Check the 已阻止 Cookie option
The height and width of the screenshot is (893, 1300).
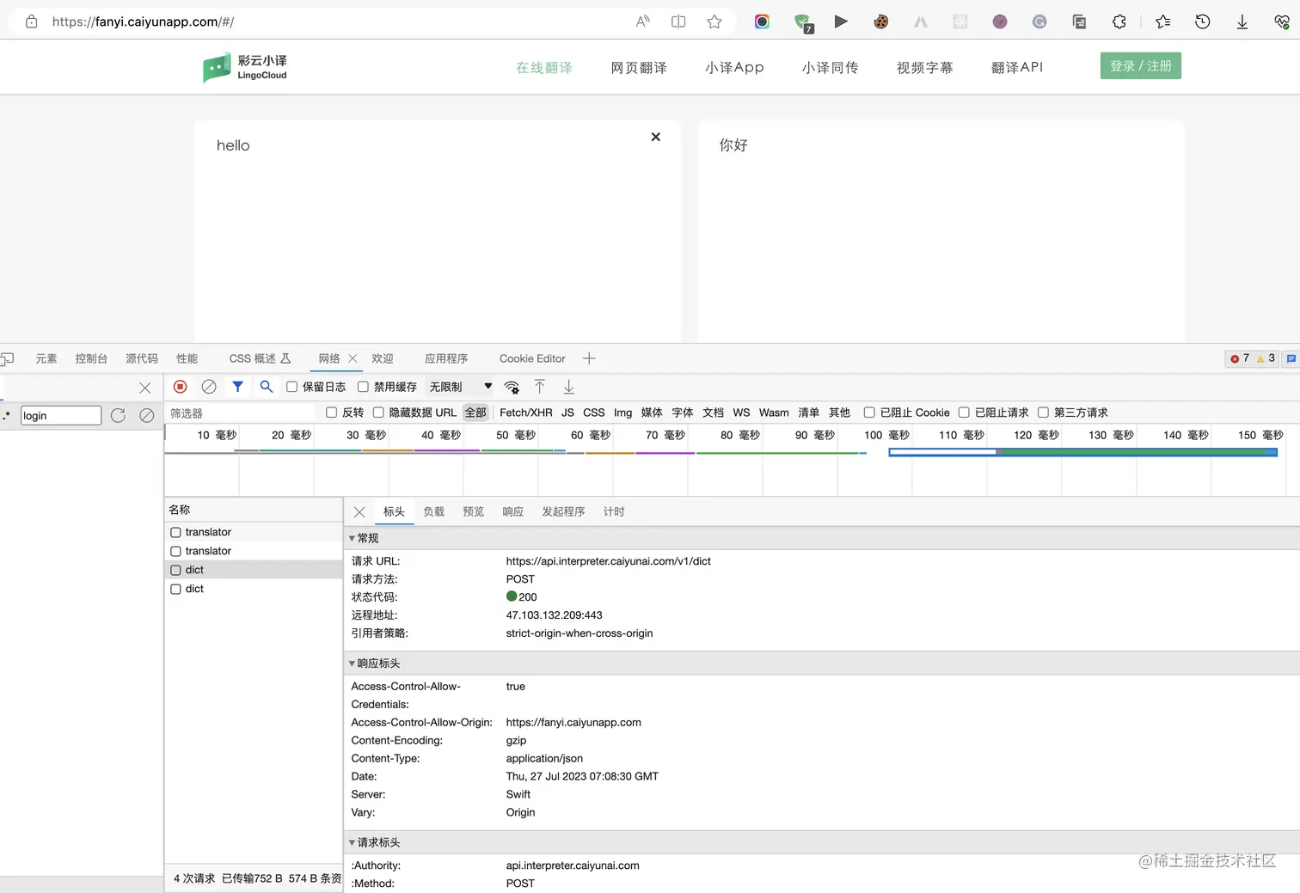(869, 413)
